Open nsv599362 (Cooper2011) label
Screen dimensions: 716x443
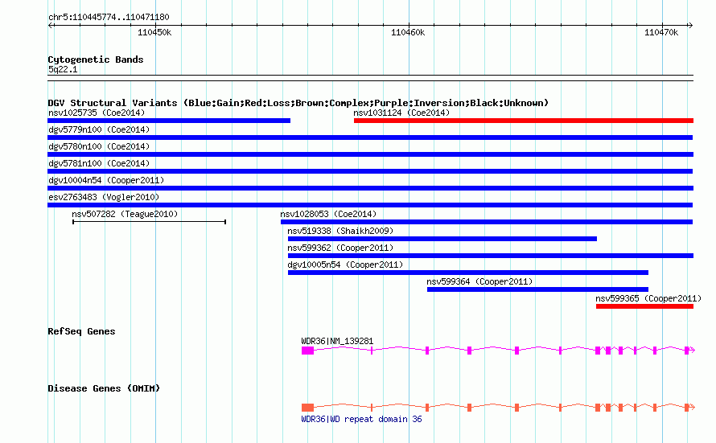click(340, 248)
